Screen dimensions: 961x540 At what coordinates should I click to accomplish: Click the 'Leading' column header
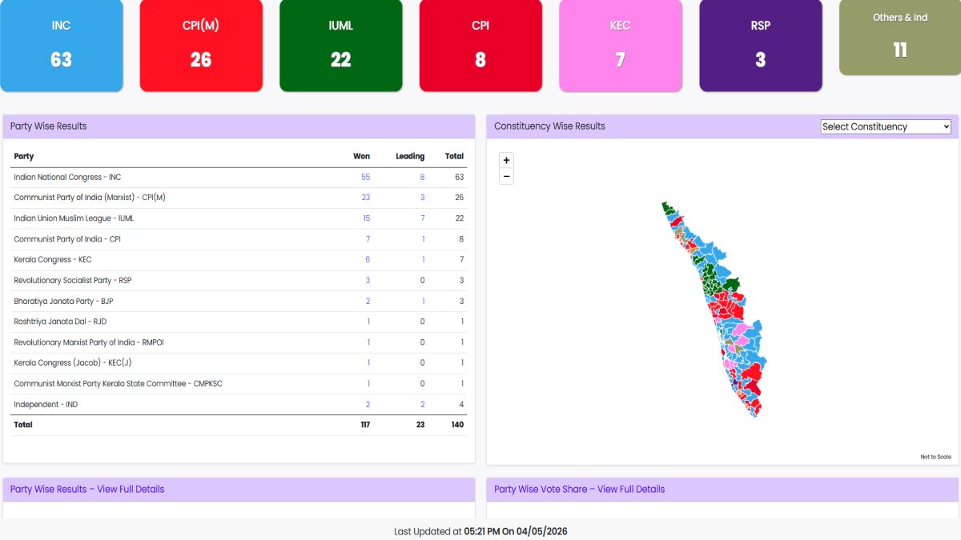410,156
